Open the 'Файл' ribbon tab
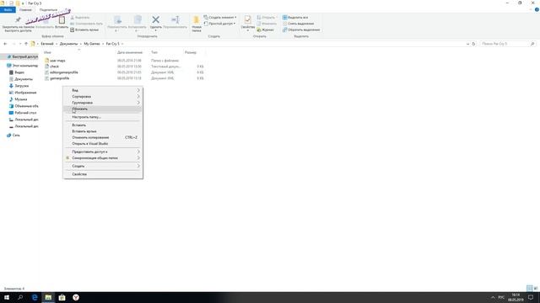The width and height of the screenshot is (540, 303). (x=8, y=10)
